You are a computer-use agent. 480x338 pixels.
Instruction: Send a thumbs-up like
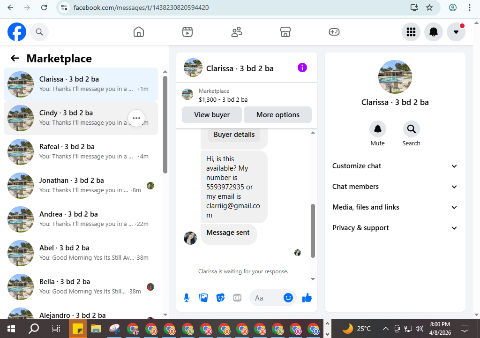[x=307, y=298]
